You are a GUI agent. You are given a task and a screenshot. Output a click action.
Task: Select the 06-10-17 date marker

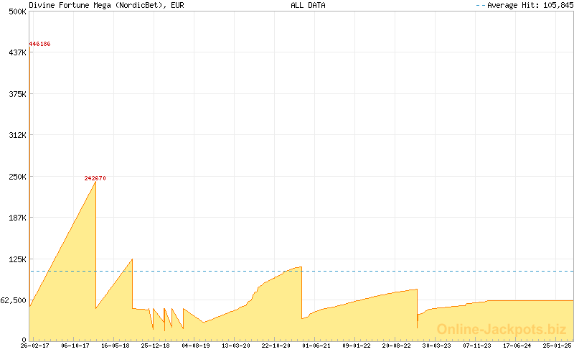pyautogui.click(x=75, y=346)
